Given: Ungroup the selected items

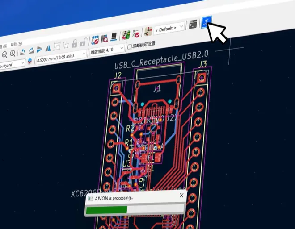Looking at the screenshot, I should pos(66,45).
